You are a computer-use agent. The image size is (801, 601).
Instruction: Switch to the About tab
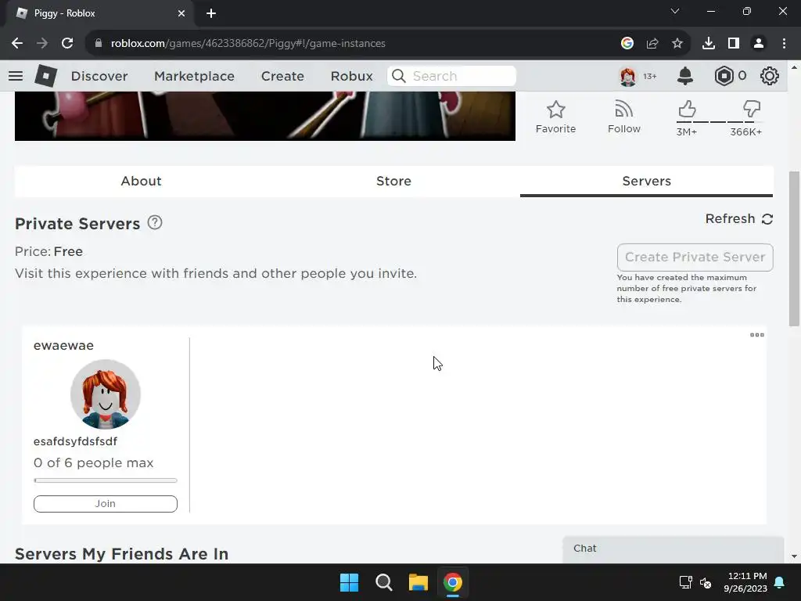pyautogui.click(x=141, y=181)
